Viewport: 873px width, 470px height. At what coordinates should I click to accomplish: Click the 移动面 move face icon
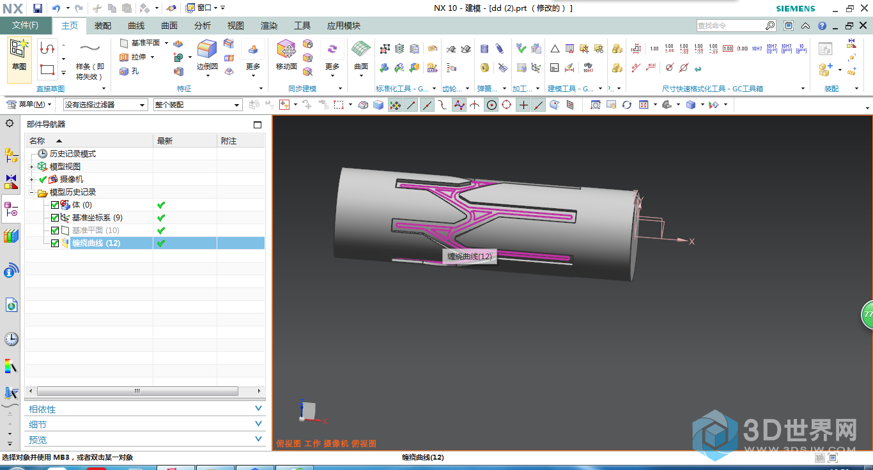[286, 54]
